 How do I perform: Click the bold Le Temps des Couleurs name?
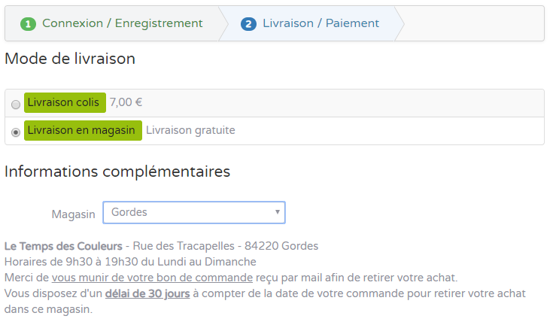point(63,246)
